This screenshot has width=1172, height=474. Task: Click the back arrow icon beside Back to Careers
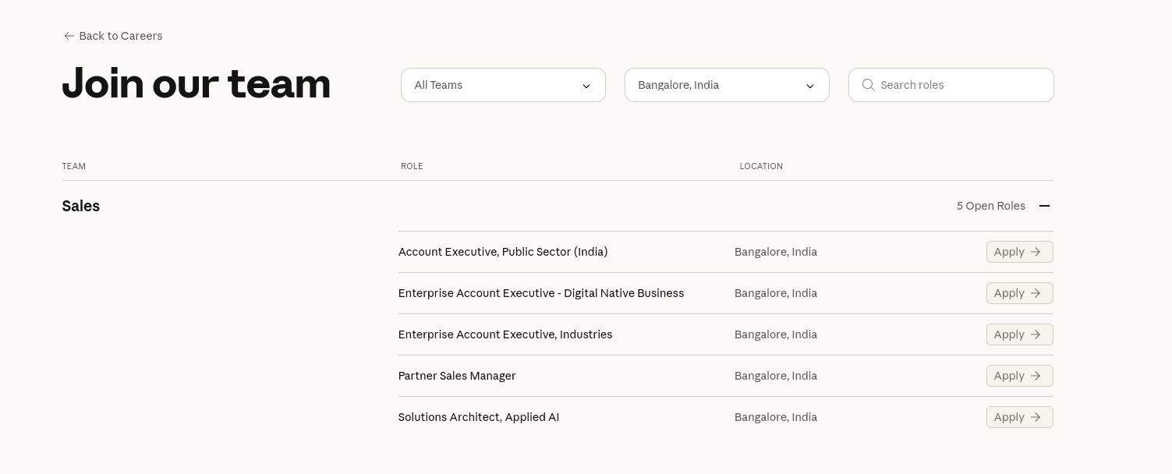[x=69, y=36]
